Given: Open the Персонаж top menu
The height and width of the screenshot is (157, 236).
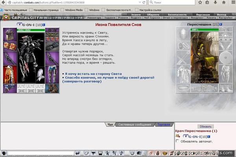Looking at the screenshot, I should [203, 15].
